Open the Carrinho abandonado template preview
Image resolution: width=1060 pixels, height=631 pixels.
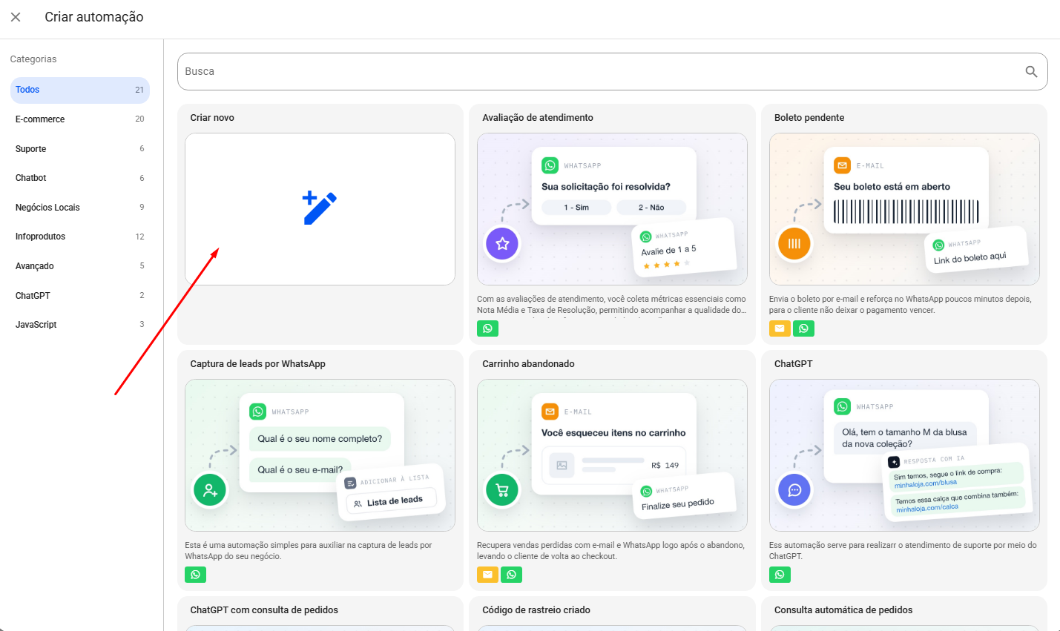612,455
